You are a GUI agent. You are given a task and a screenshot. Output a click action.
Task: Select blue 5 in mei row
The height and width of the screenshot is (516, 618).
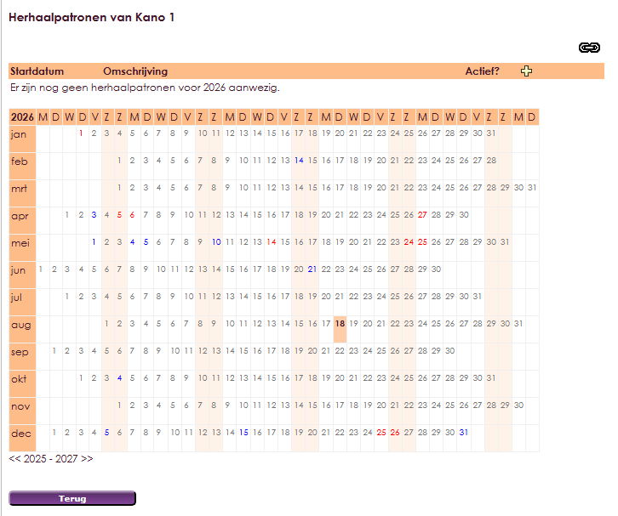pyautogui.click(x=146, y=242)
